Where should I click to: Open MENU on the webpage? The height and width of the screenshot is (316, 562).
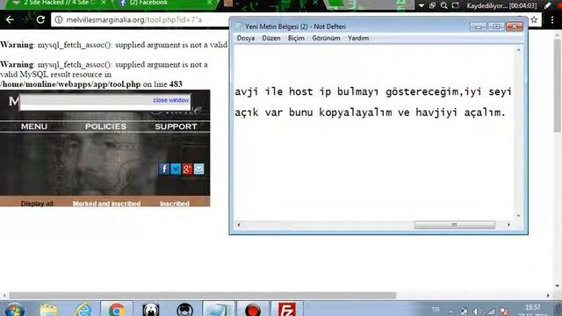(34, 126)
